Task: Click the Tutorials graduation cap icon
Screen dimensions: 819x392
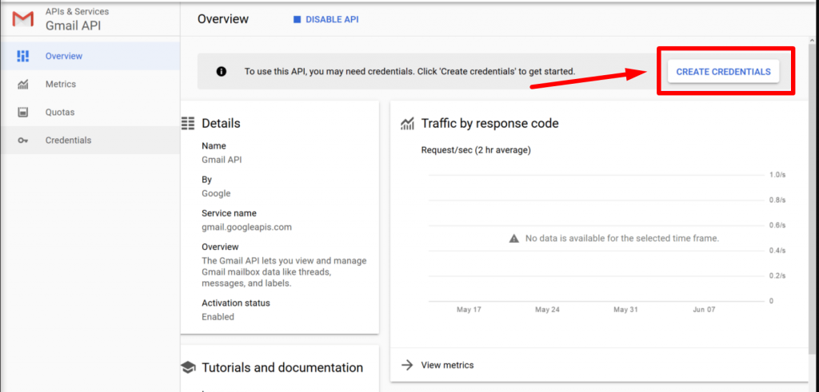Action: [188, 367]
